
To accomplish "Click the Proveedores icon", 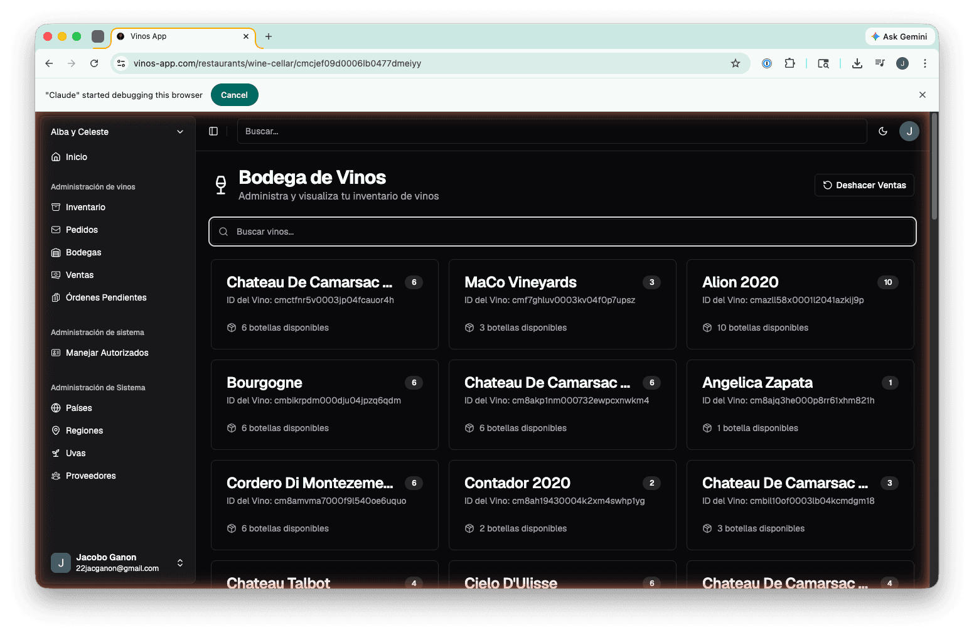I will pyautogui.click(x=56, y=476).
